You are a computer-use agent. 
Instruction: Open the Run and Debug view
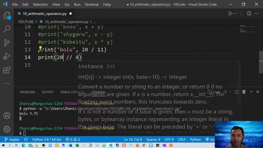coord(7,56)
